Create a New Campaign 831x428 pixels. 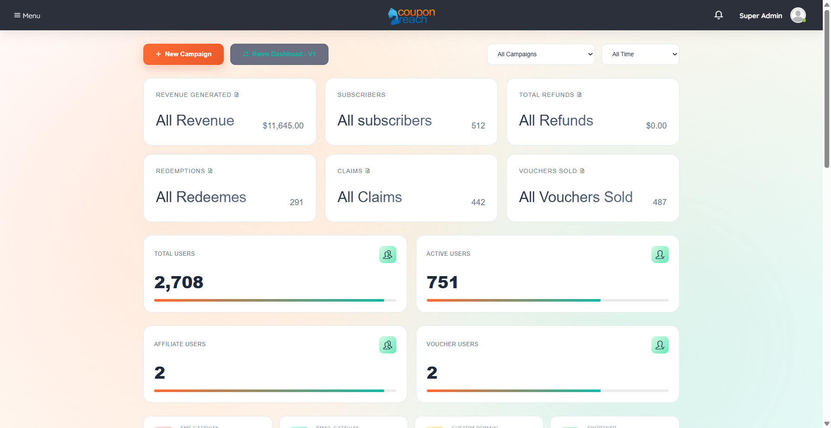tap(184, 54)
